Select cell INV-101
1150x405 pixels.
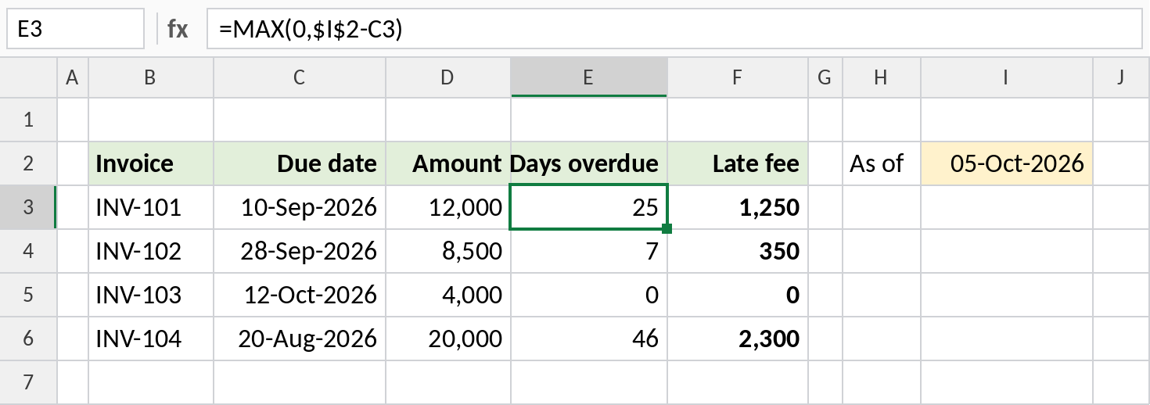coord(151,207)
